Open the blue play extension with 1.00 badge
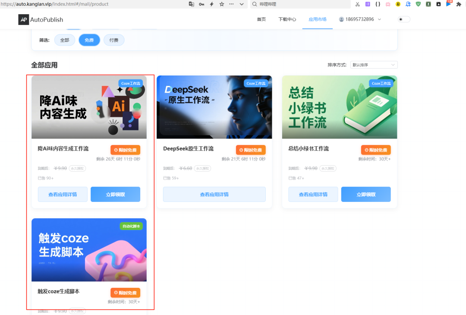Viewport: 466px width, 315px height. coord(449,3)
